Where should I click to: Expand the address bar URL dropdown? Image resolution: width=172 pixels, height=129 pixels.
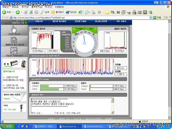pos(151,18)
